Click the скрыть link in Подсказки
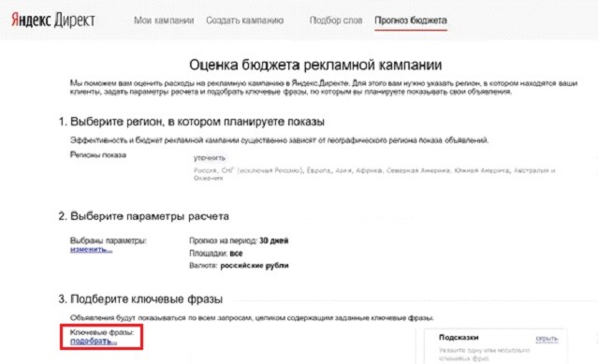 (x=547, y=339)
